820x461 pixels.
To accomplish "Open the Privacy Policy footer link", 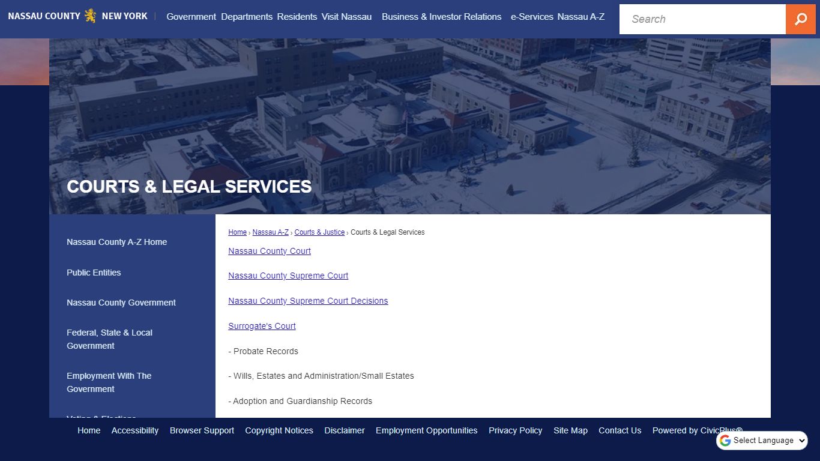I will (x=515, y=430).
